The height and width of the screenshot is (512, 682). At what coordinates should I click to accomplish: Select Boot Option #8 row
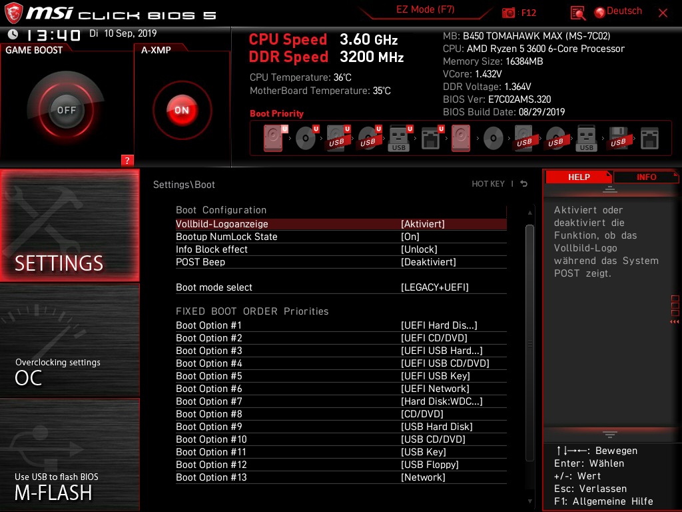coord(341,413)
